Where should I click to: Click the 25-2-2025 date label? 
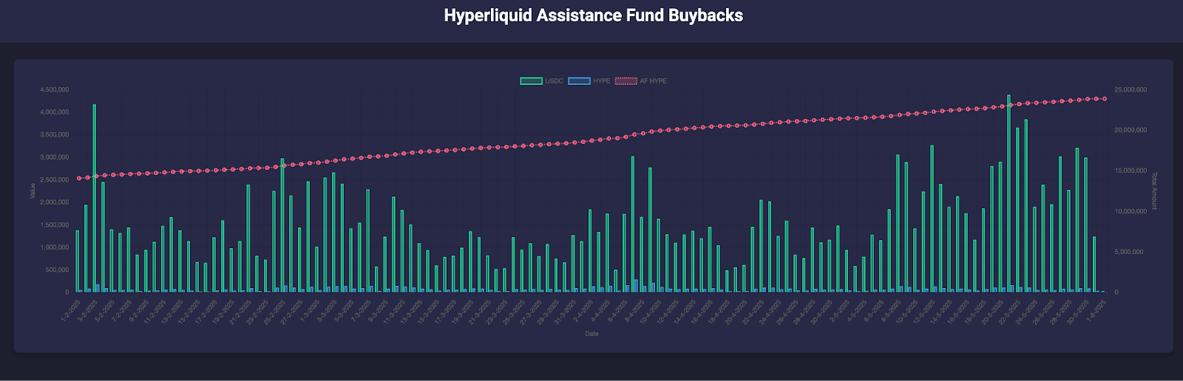pos(274,311)
